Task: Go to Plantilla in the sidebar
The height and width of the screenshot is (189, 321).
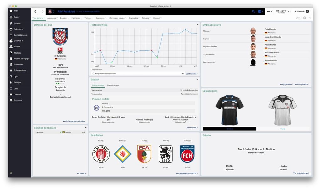Action: coord(15,23)
